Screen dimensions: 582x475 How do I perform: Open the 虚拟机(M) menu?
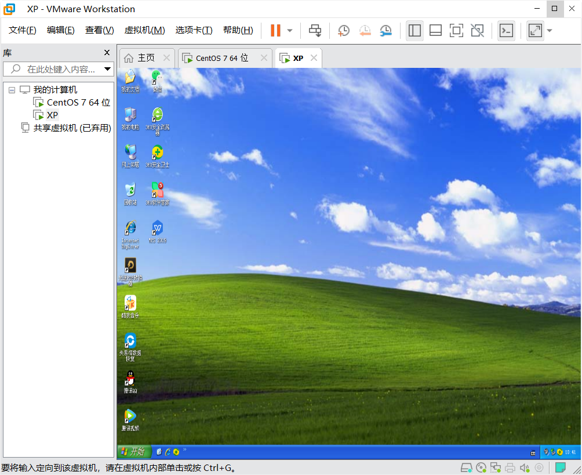coord(144,30)
